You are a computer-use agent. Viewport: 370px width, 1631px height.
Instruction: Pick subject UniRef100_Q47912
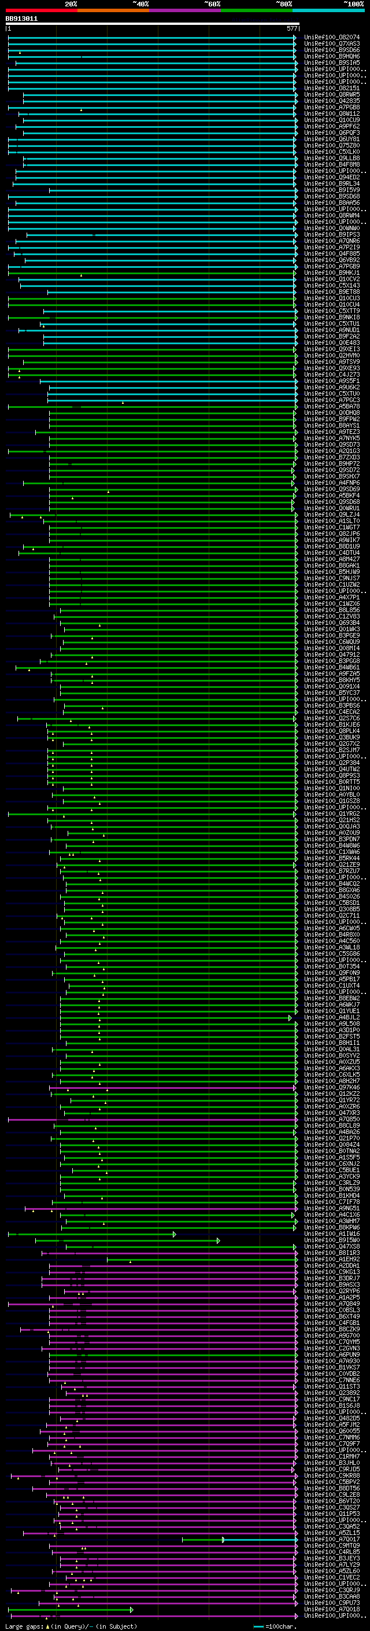[x=332, y=655]
